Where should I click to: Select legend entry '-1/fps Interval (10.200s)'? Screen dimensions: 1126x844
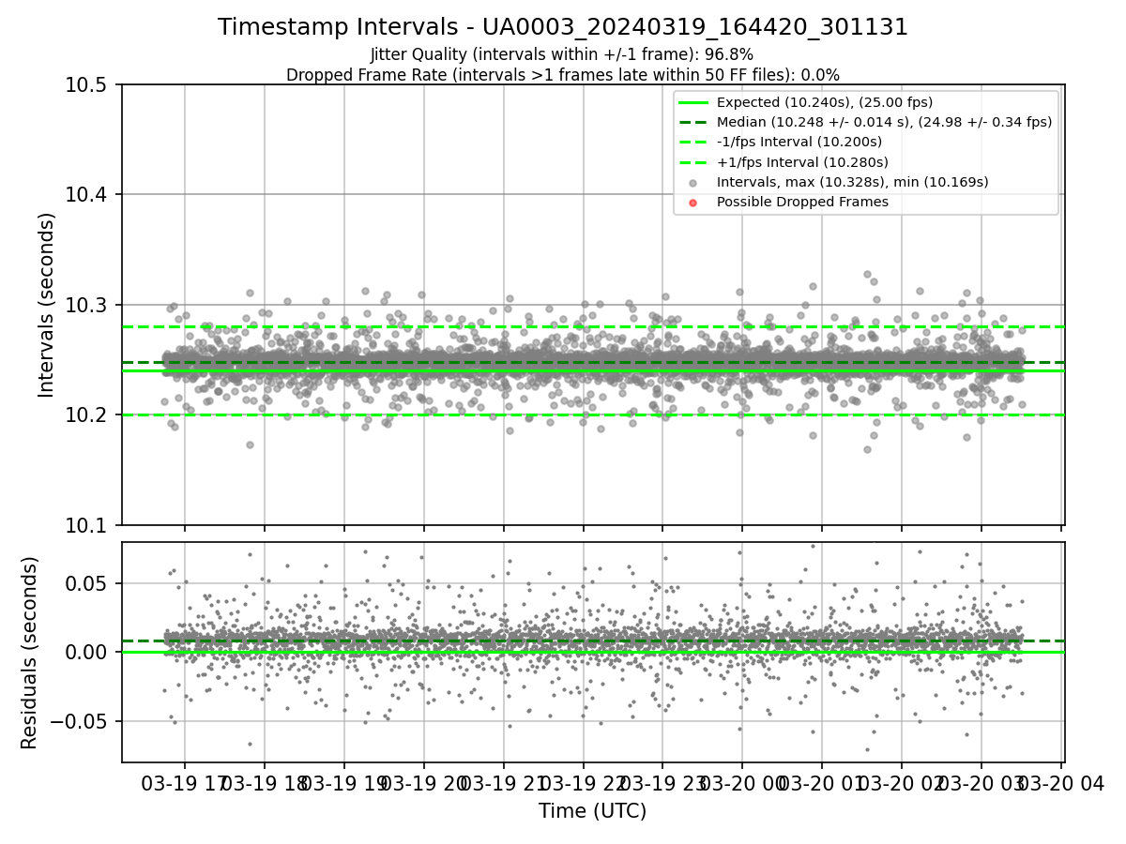pos(799,142)
